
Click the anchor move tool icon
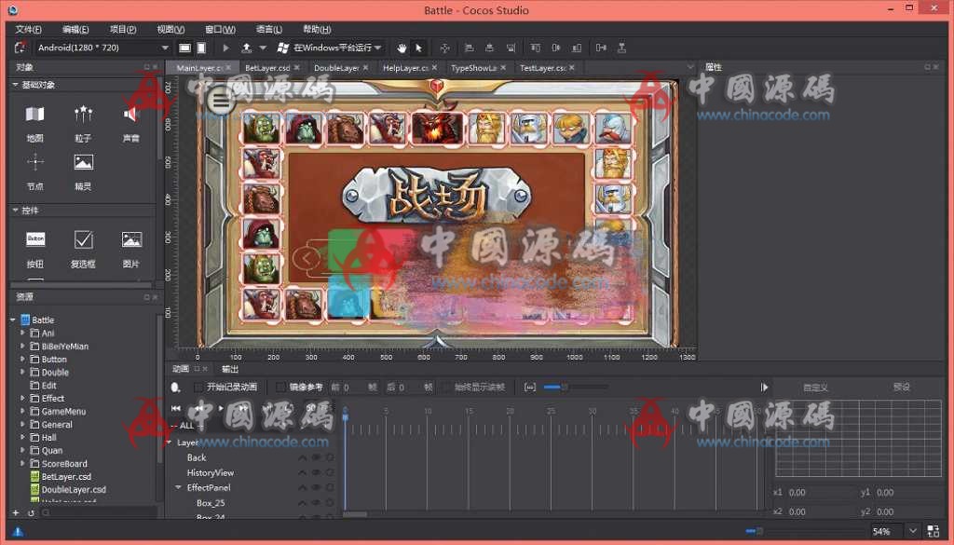click(x=444, y=48)
